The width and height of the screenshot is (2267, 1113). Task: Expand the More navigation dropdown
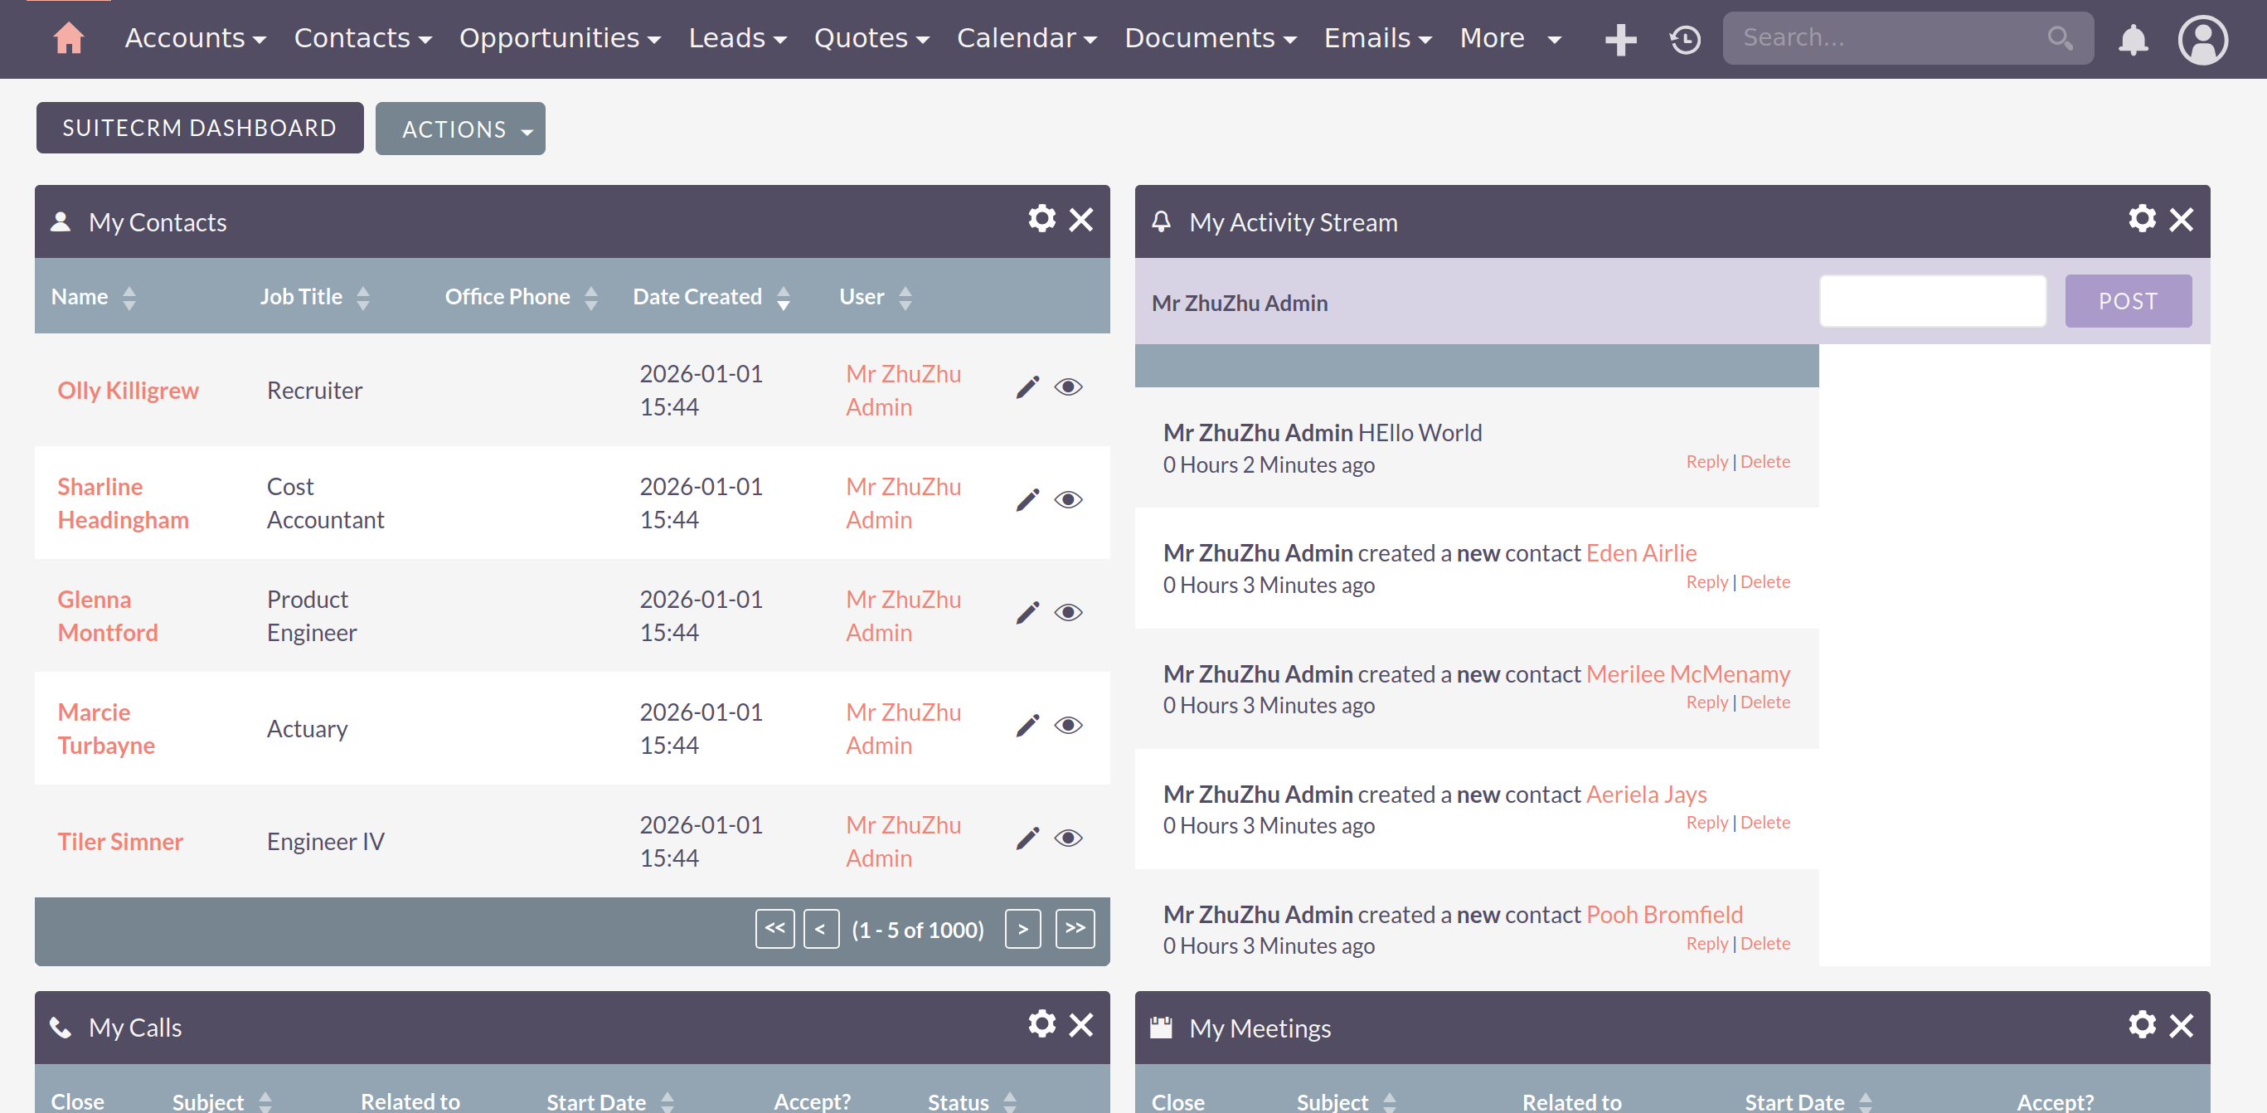[x=1509, y=38]
